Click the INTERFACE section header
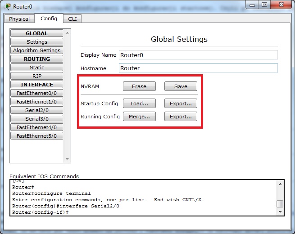The width and height of the screenshot is (295, 234). [36, 85]
